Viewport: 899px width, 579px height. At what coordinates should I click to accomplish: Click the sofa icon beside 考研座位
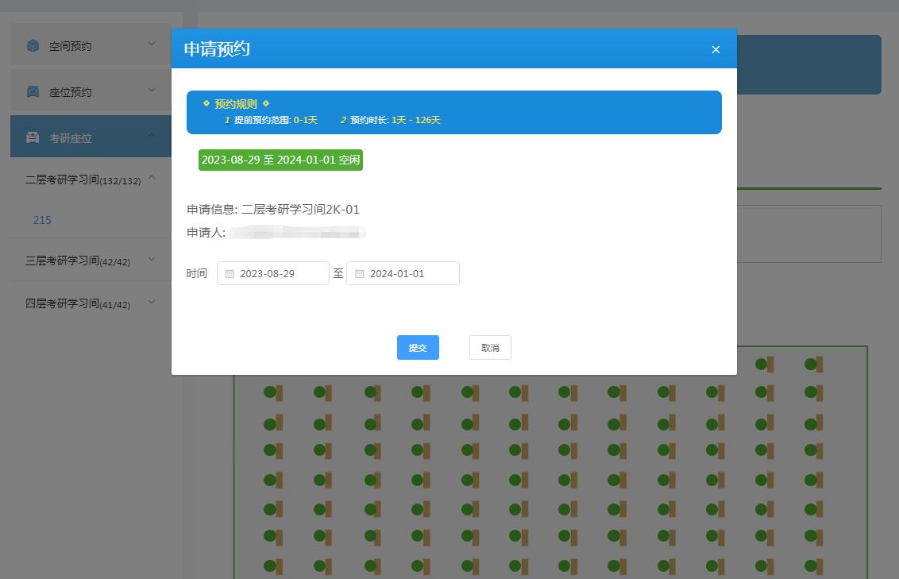(x=33, y=137)
